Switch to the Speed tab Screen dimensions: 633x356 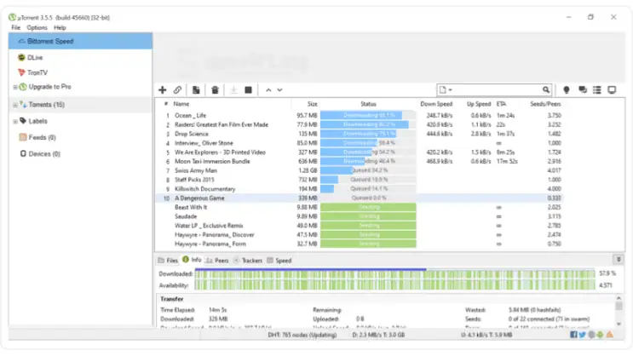point(279,261)
